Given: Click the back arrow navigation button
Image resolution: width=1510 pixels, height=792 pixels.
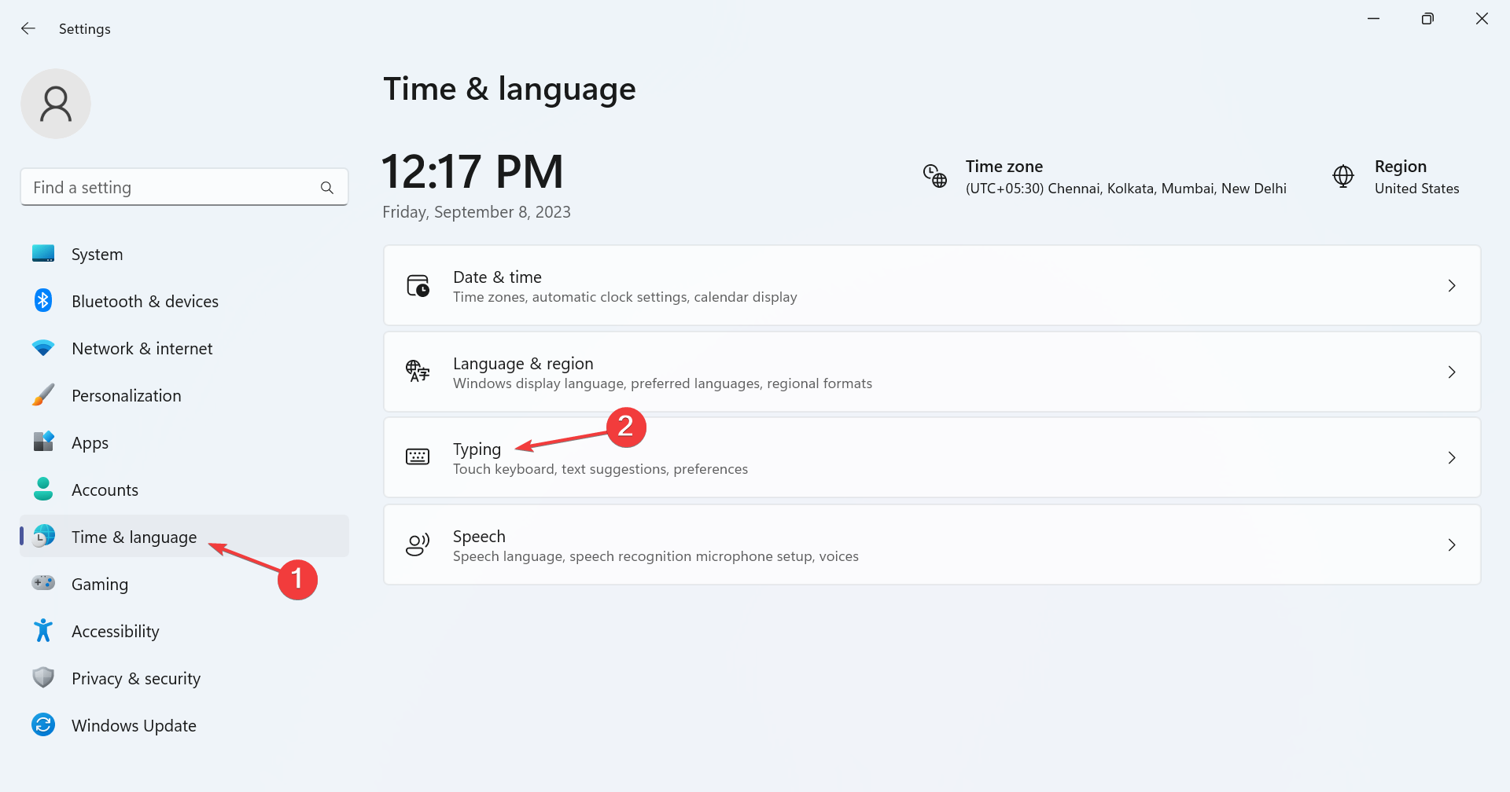Looking at the screenshot, I should (28, 28).
